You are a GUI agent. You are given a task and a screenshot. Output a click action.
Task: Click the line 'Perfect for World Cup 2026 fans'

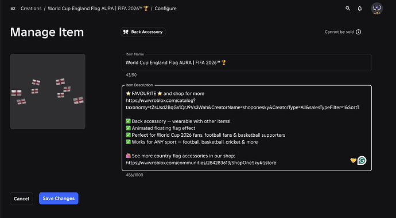(205, 135)
